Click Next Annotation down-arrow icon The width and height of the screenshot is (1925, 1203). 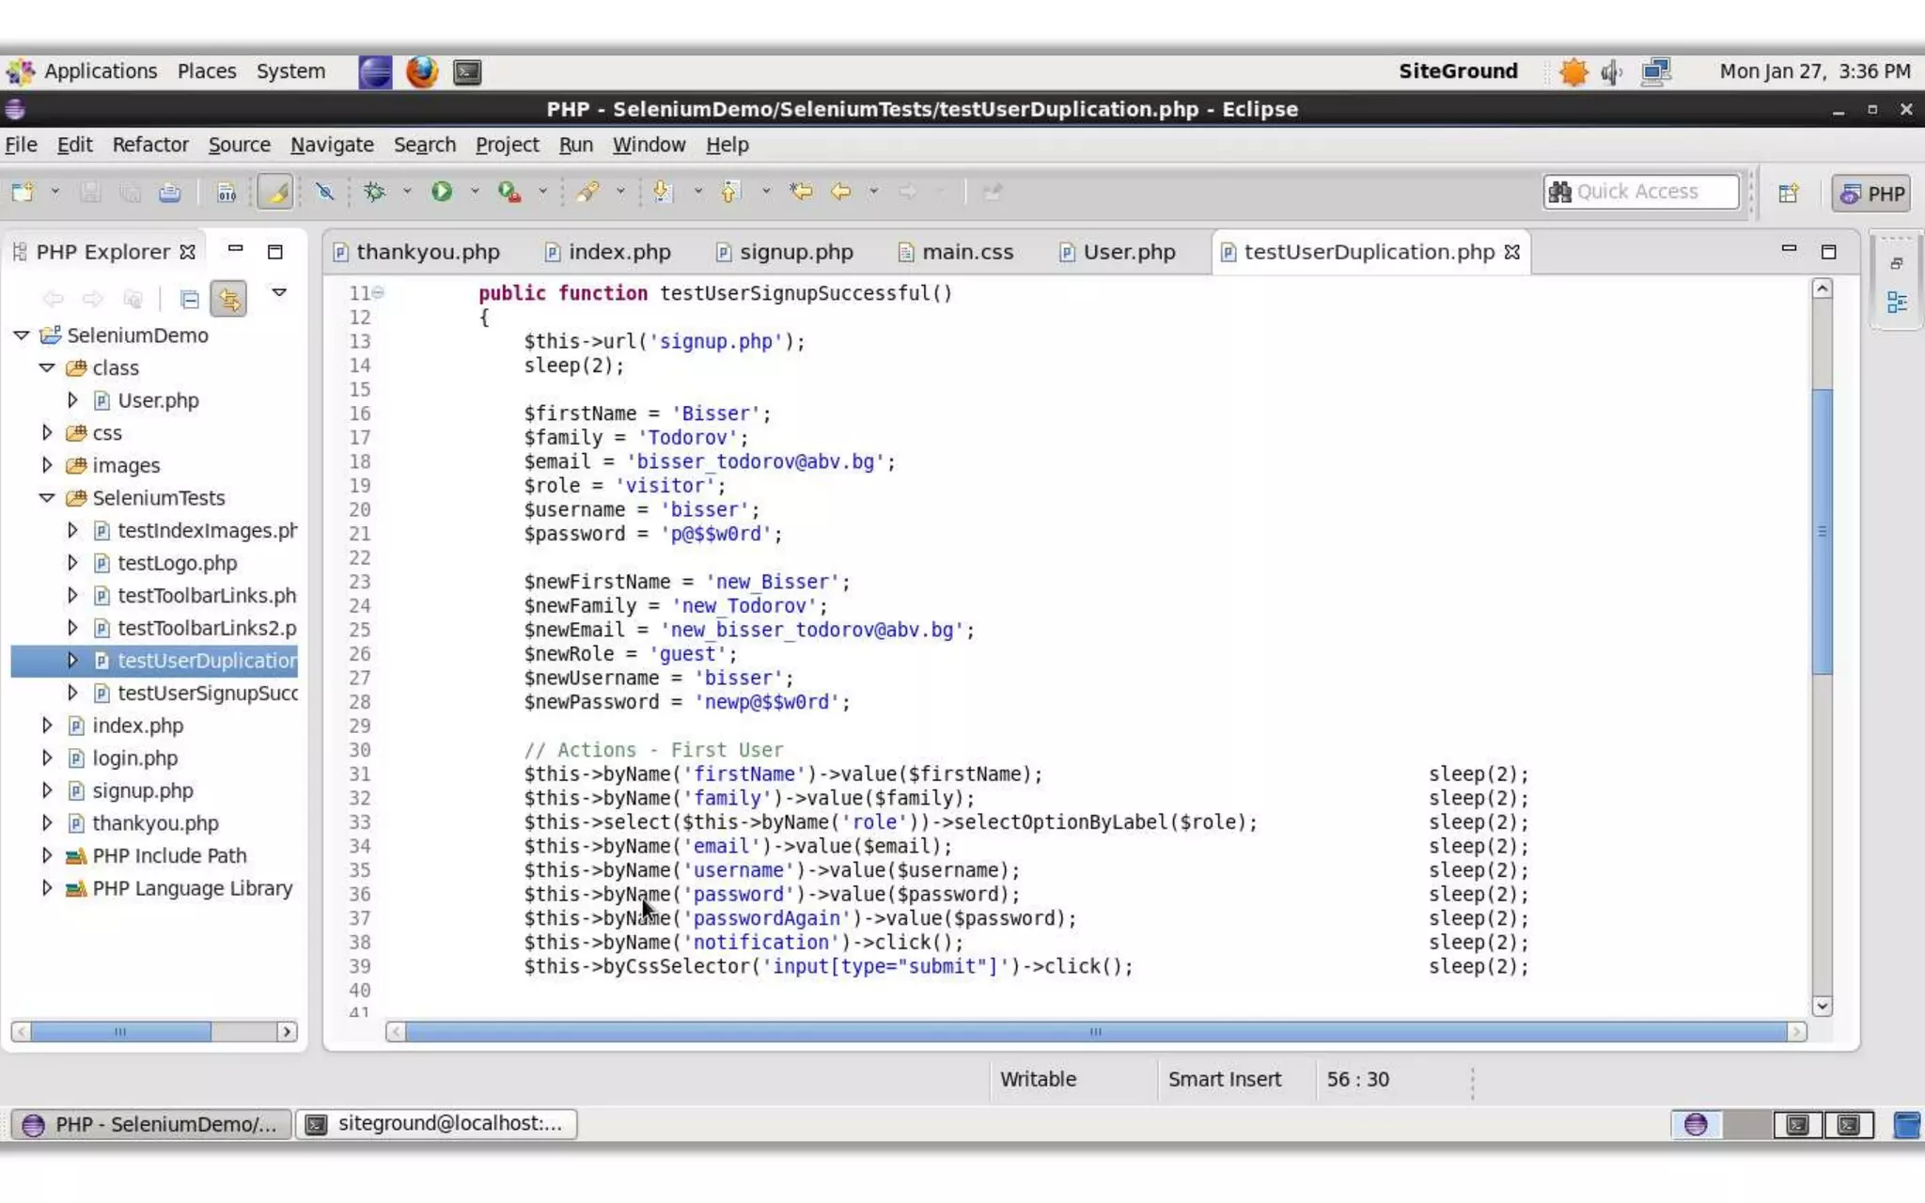click(x=663, y=192)
